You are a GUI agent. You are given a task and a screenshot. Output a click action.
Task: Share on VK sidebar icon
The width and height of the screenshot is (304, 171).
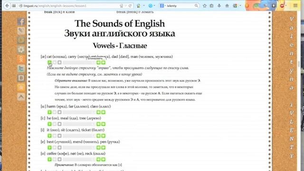click(21, 78)
